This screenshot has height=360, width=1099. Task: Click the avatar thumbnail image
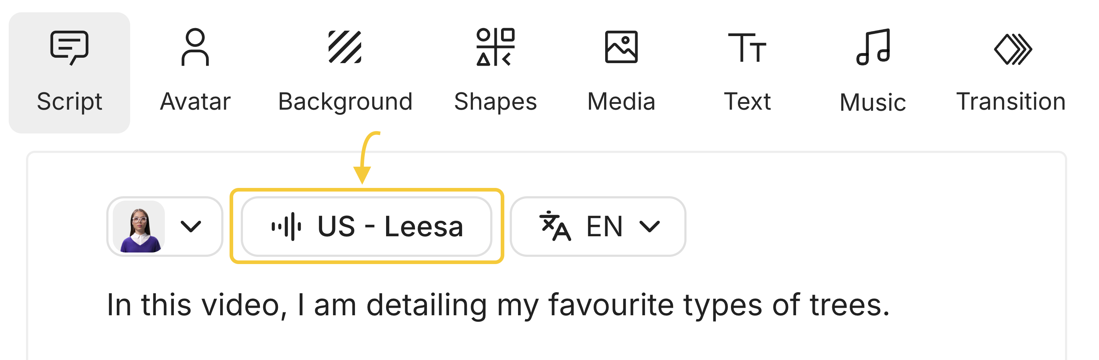click(x=140, y=227)
